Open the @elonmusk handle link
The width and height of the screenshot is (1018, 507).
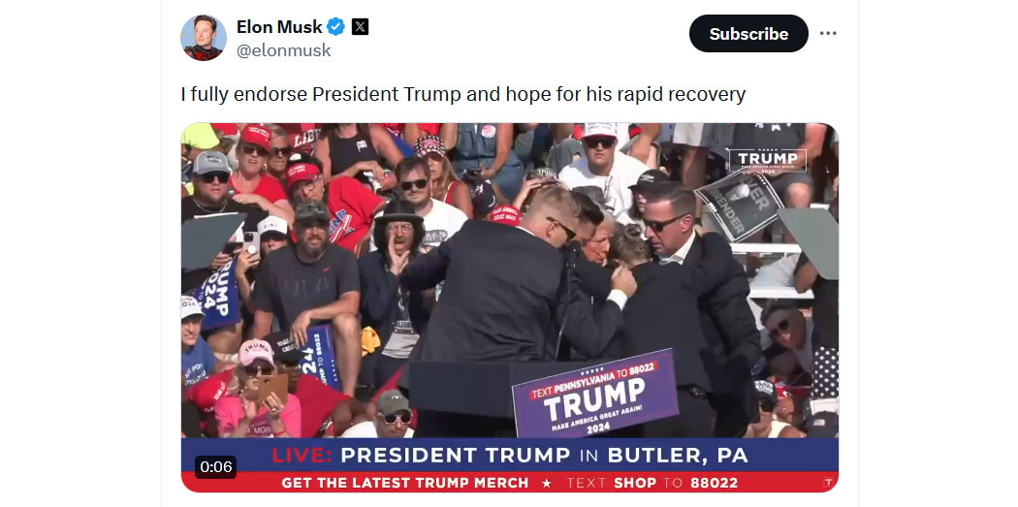point(284,50)
